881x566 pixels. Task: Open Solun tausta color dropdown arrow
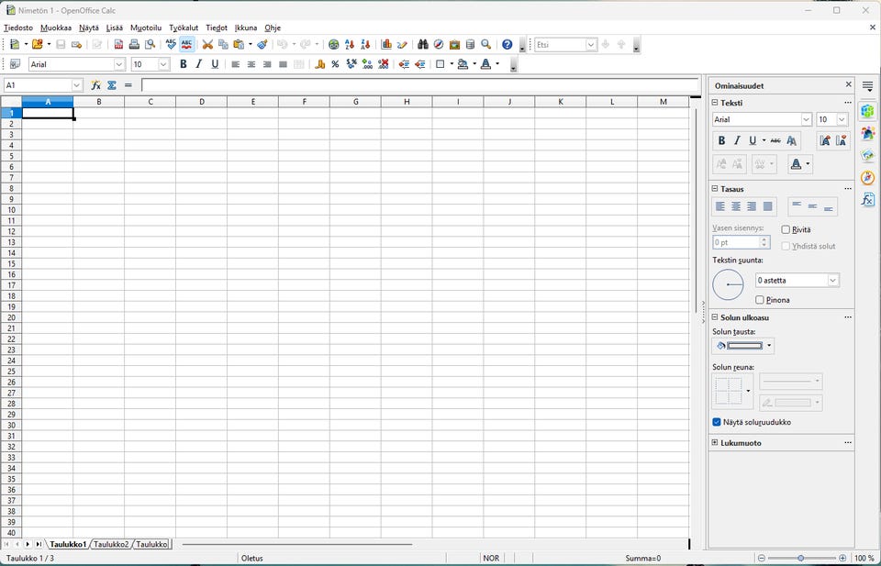tap(769, 346)
